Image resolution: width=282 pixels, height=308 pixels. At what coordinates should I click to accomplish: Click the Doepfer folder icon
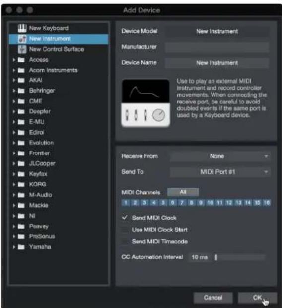click(x=21, y=111)
